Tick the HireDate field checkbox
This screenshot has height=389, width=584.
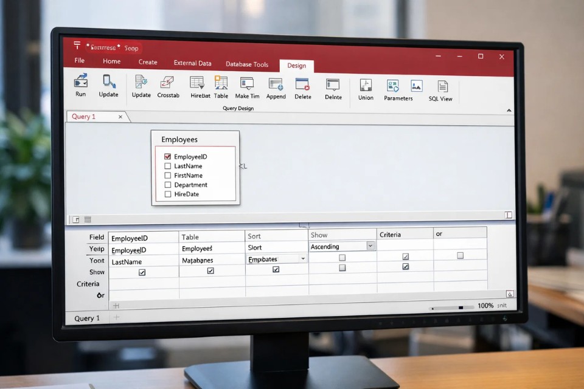tap(168, 194)
